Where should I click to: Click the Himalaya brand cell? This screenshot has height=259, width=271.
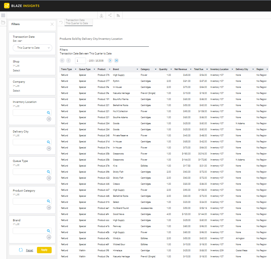117,250
